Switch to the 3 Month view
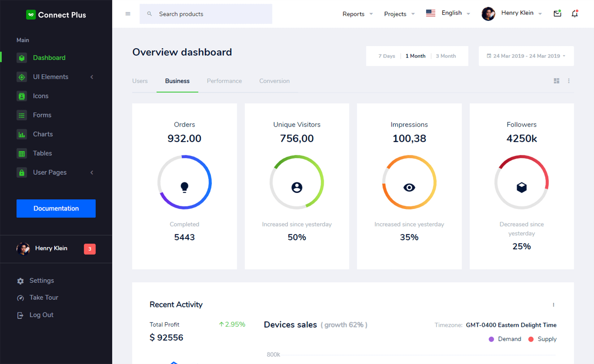The height and width of the screenshot is (364, 594). (446, 56)
